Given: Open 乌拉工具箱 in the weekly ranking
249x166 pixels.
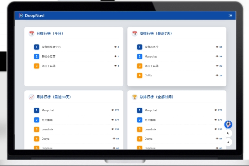Looking at the screenshot, I should coord(152,66).
